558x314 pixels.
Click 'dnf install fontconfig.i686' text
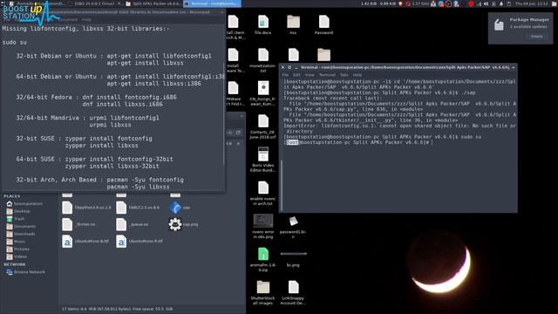(x=130, y=97)
